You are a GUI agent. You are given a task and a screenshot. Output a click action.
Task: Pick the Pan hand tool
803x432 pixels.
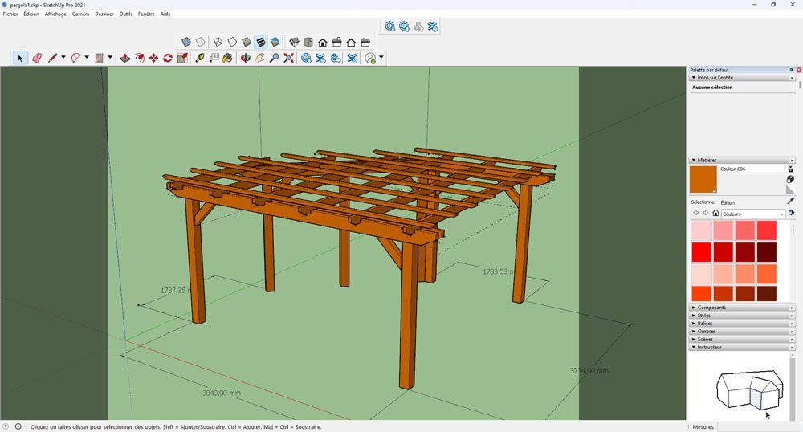(260, 58)
